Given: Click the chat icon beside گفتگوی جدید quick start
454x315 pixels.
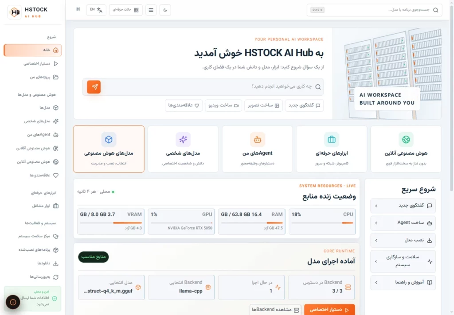Looking at the screenshot, I should tap(429, 206).
